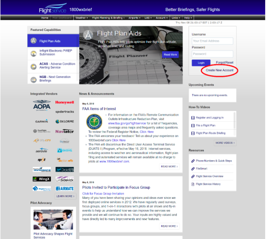Open the AOPA vendor logo
266x239 pixels.
[x=42, y=105]
